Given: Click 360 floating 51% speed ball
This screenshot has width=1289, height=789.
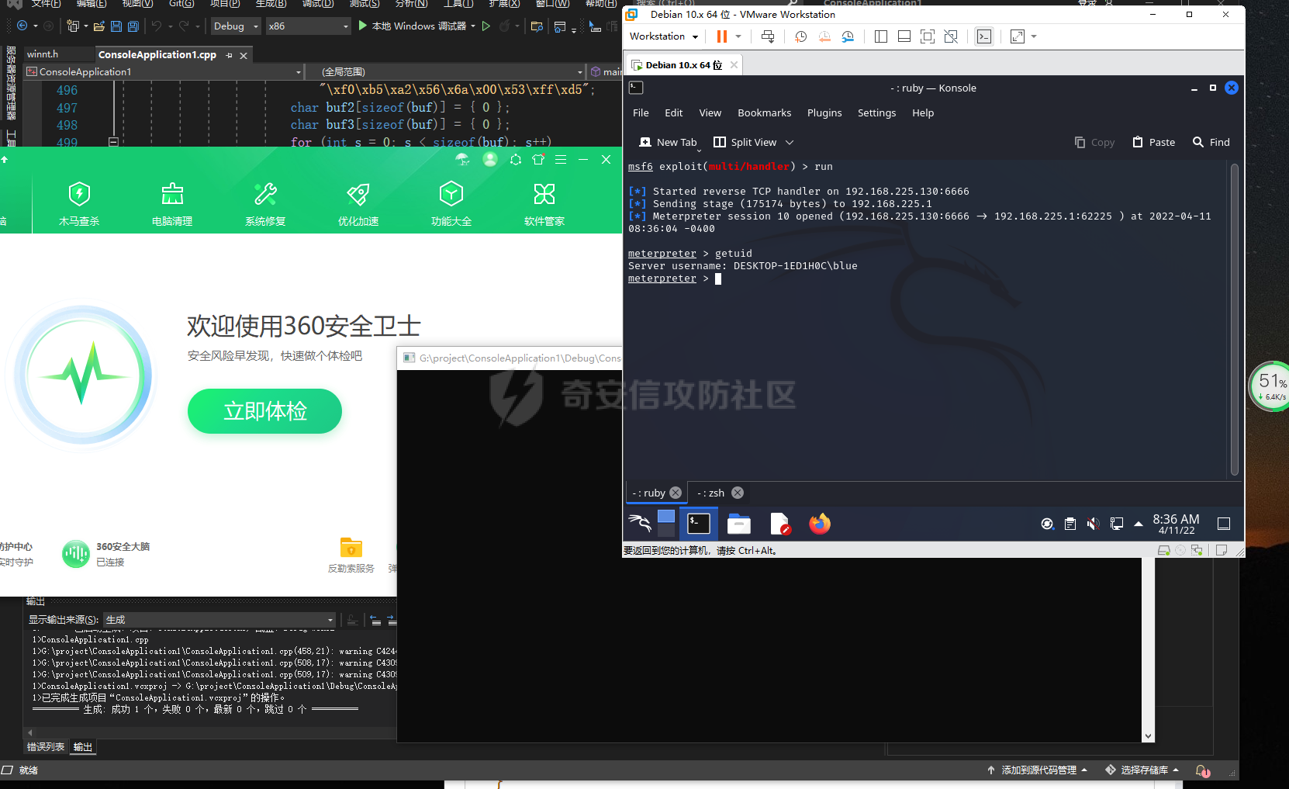Looking at the screenshot, I should (1270, 386).
